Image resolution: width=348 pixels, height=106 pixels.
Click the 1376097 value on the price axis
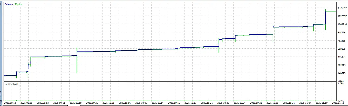(x=342, y=8)
